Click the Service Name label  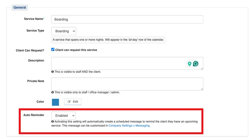(34, 19)
